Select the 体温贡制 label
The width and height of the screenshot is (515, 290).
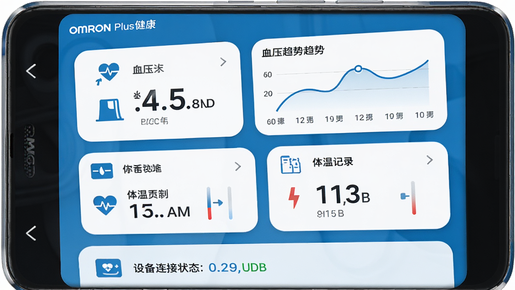148,194
